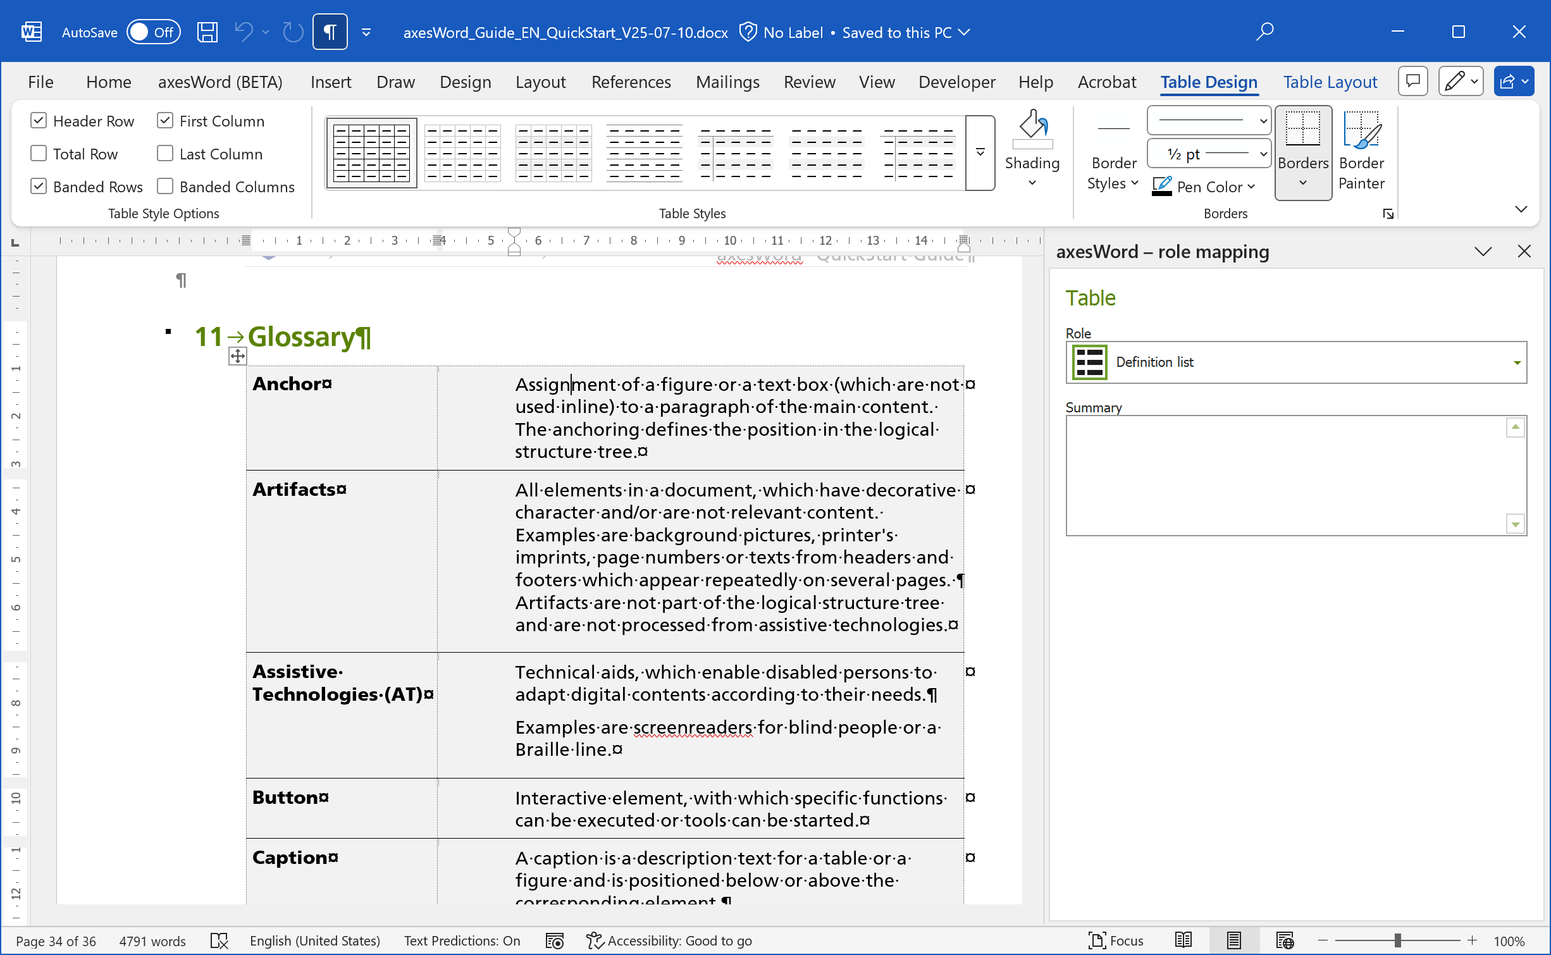
Task: Open the axesWord (BETA) tab
Action: [220, 82]
